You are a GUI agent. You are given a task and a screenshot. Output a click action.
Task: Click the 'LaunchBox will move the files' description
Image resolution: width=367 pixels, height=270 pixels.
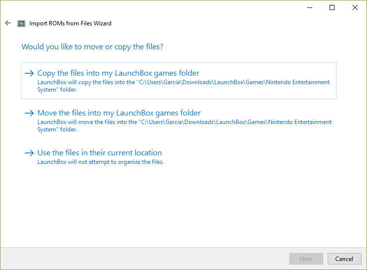point(184,126)
